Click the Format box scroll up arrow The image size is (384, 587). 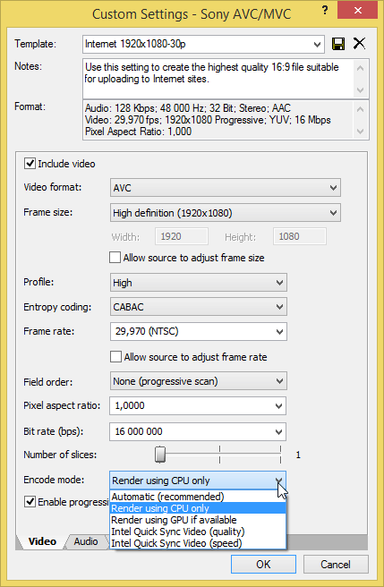coord(361,109)
